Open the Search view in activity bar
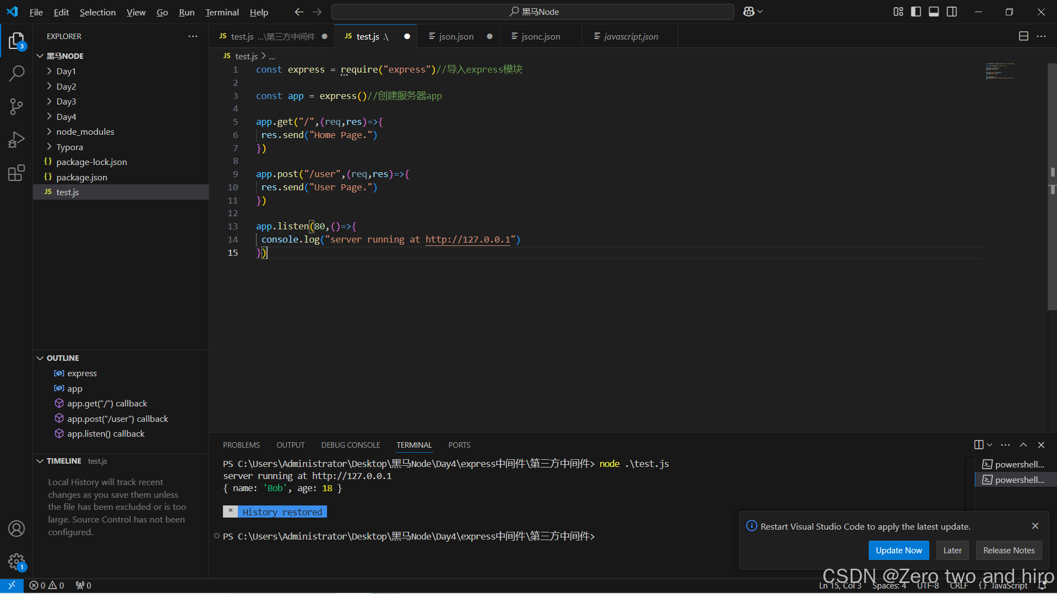The image size is (1057, 594). click(x=17, y=73)
